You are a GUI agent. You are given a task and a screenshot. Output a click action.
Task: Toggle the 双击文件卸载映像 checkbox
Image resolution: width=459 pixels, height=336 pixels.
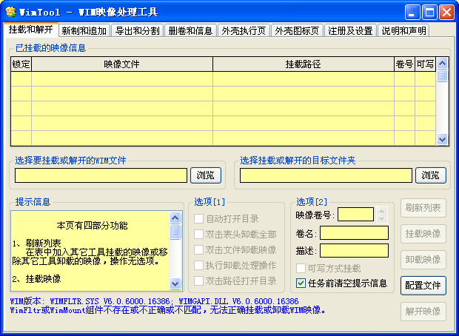[198, 249]
